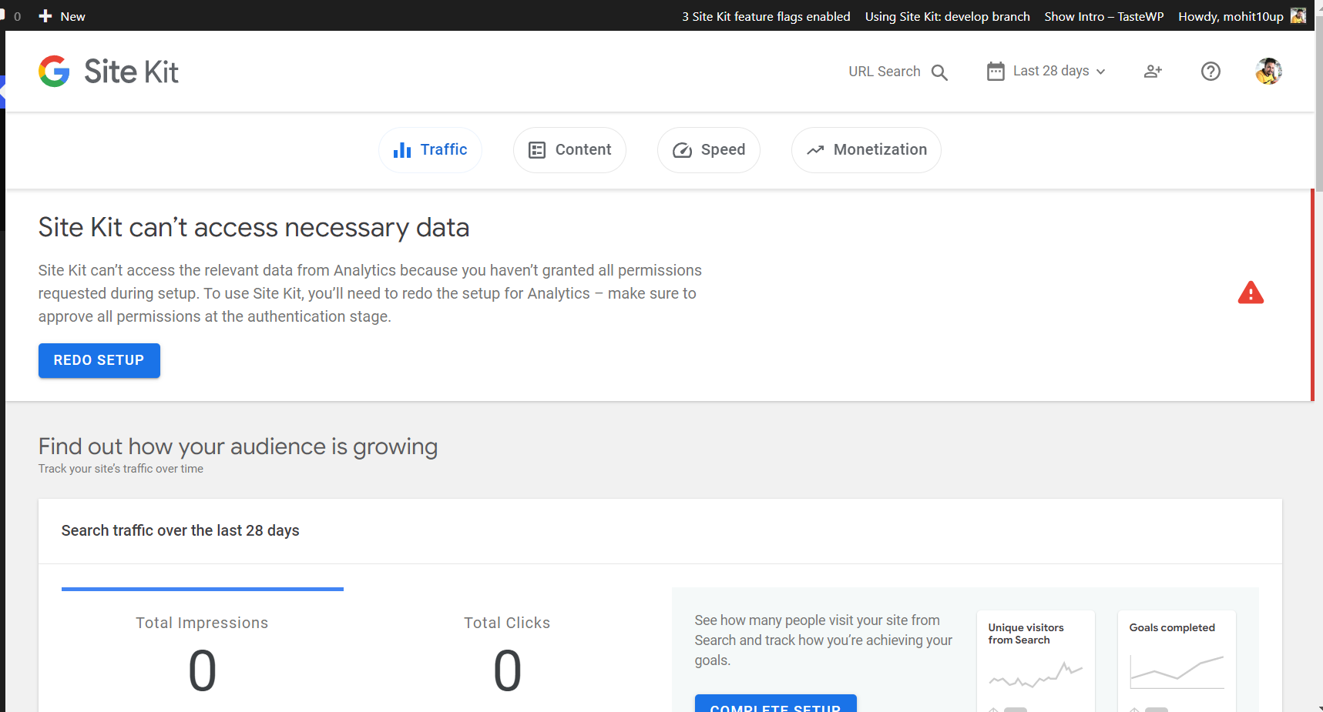Select the Total Clicks metric
Screen dimensions: 1323x712
[507, 650]
